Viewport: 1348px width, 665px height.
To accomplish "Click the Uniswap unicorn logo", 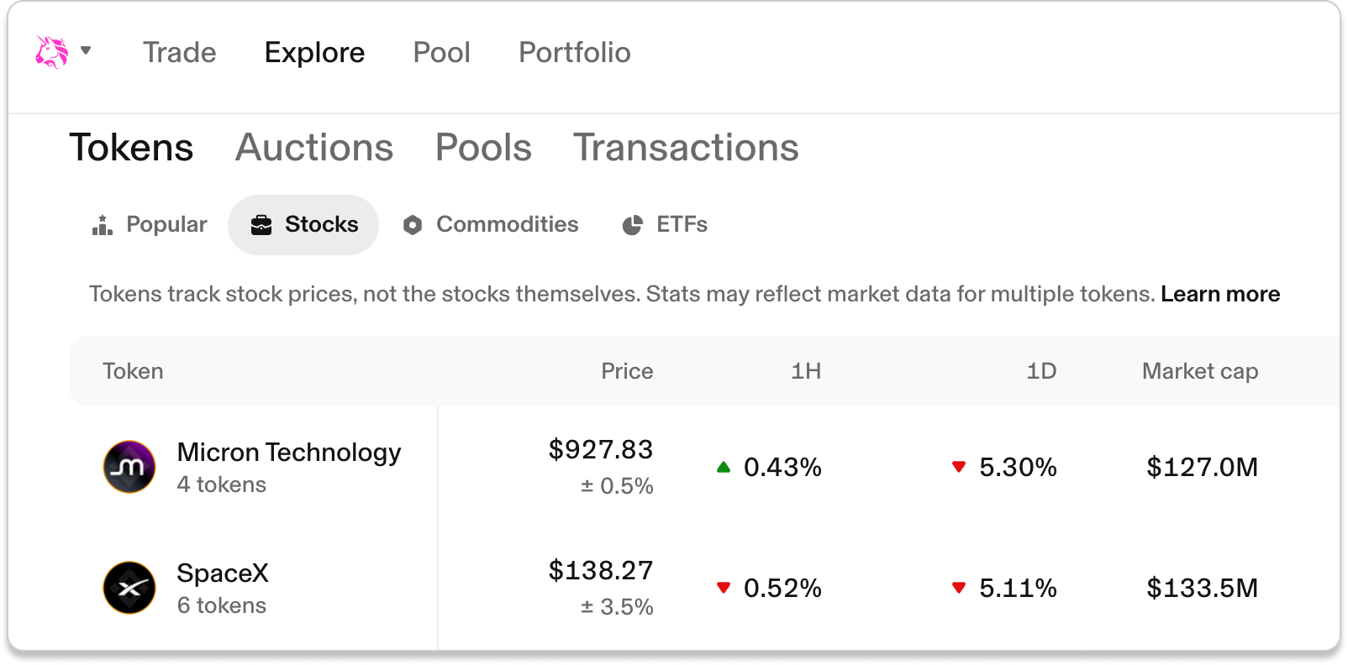I will tap(51, 51).
